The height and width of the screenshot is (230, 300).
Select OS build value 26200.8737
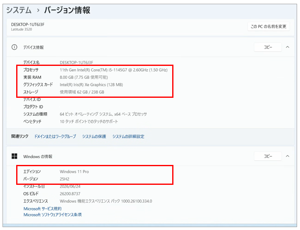click(x=70, y=194)
